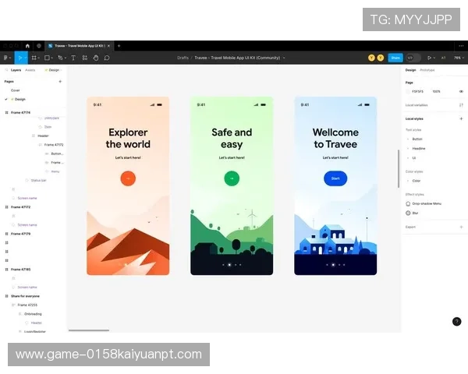Click the blue Start button on canvas
This screenshot has width=468, height=374.
click(335, 178)
